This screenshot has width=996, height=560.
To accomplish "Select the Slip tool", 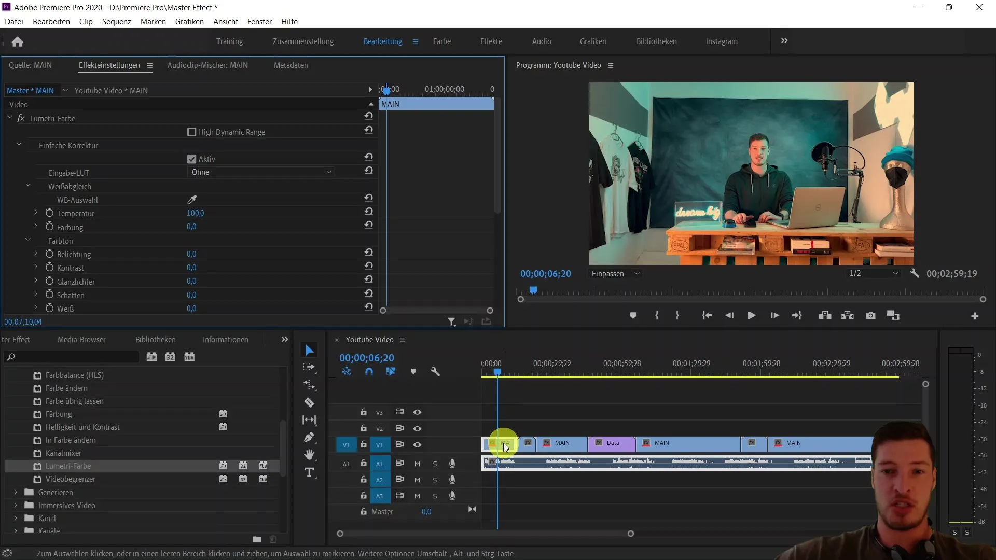I will pos(309,420).
